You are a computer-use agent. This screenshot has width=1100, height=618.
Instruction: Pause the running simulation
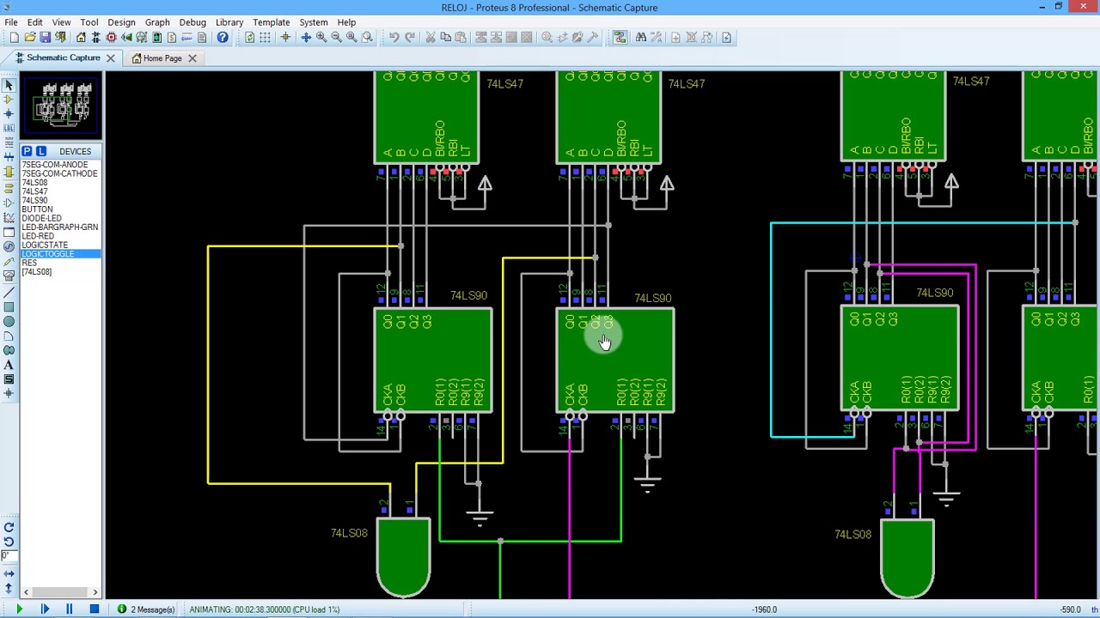[69, 609]
